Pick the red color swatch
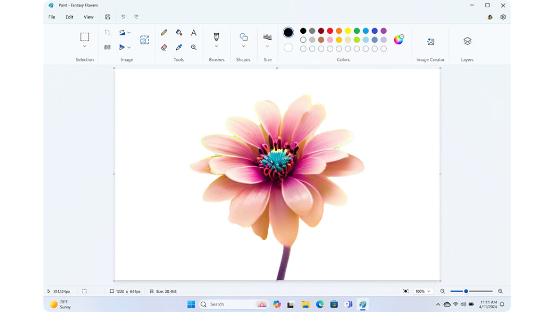The width and height of the screenshot is (554, 312). click(x=330, y=31)
